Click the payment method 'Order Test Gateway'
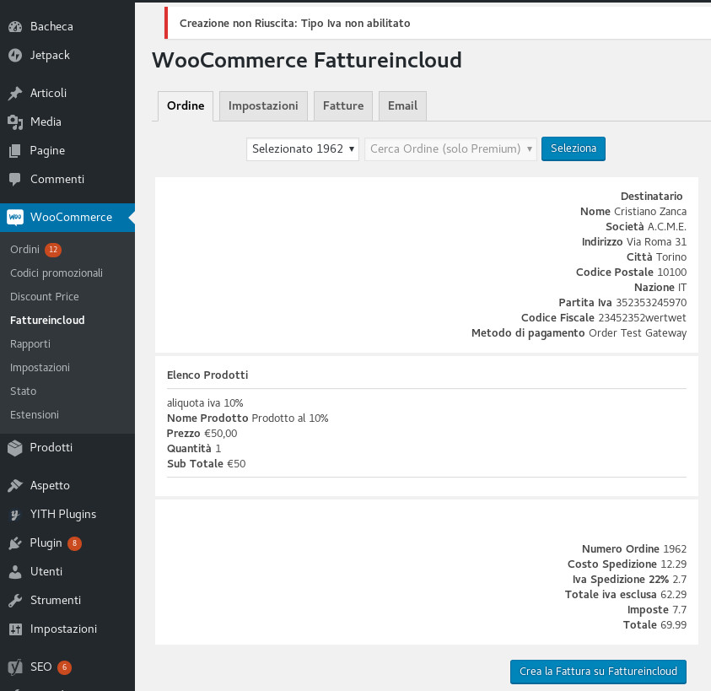711x691 pixels. [638, 333]
